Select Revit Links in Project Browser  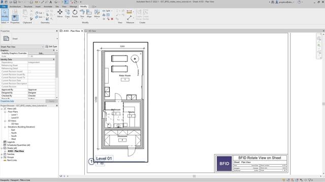coord(12,160)
